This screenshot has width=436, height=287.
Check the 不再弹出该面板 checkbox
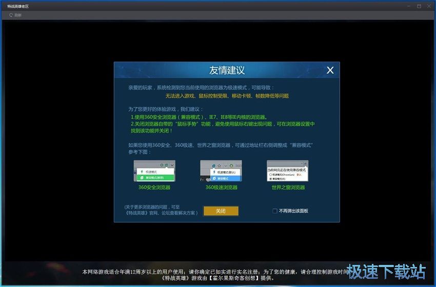click(x=275, y=211)
